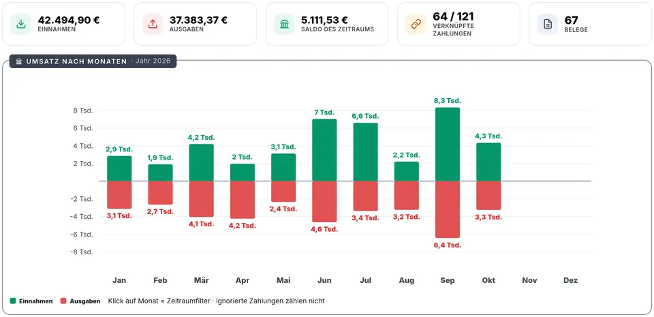This screenshot has height=317, width=654.
Task: Click the 6,6 Tsd. value label
Action: coord(365,116)
